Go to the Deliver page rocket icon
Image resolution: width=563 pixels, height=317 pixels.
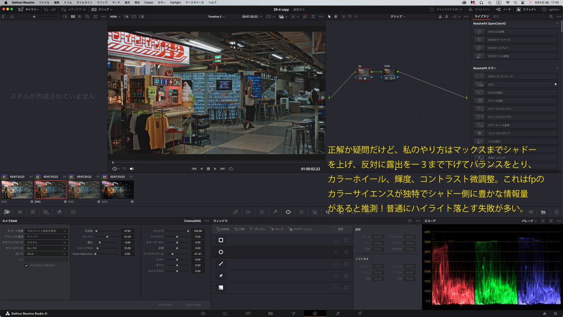coord(360,313)
